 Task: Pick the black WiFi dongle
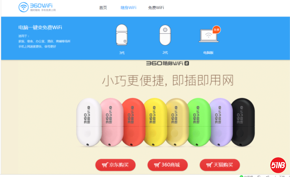coord(243,122)
